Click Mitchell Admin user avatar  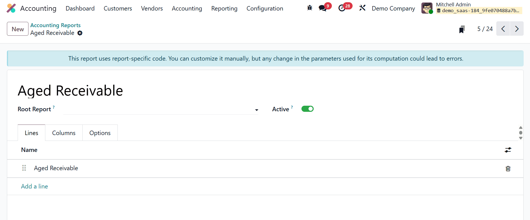click(x=427, y=8)
